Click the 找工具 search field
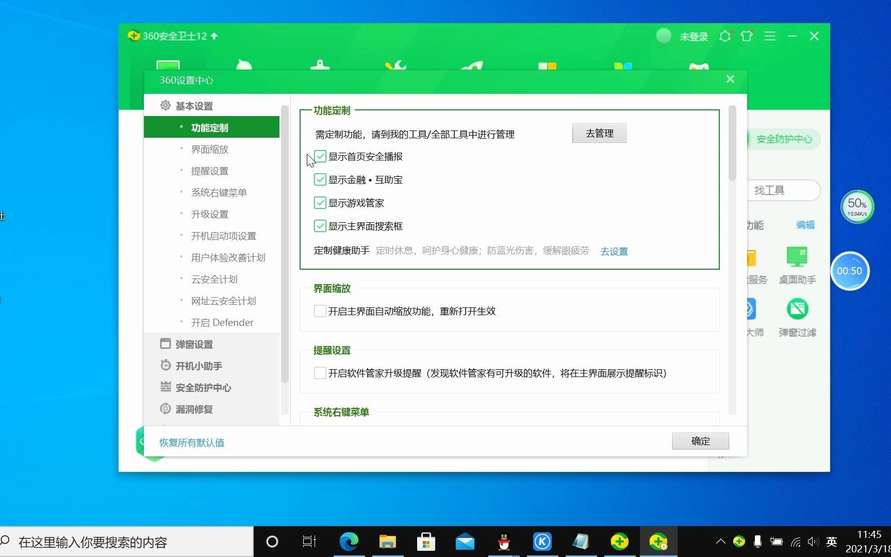The image size is (891, 557). click(783, 190)
